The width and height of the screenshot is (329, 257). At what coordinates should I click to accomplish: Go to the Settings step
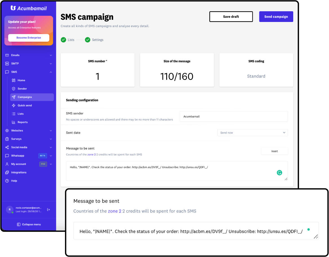pyautogui.click(x=94, y=40)
